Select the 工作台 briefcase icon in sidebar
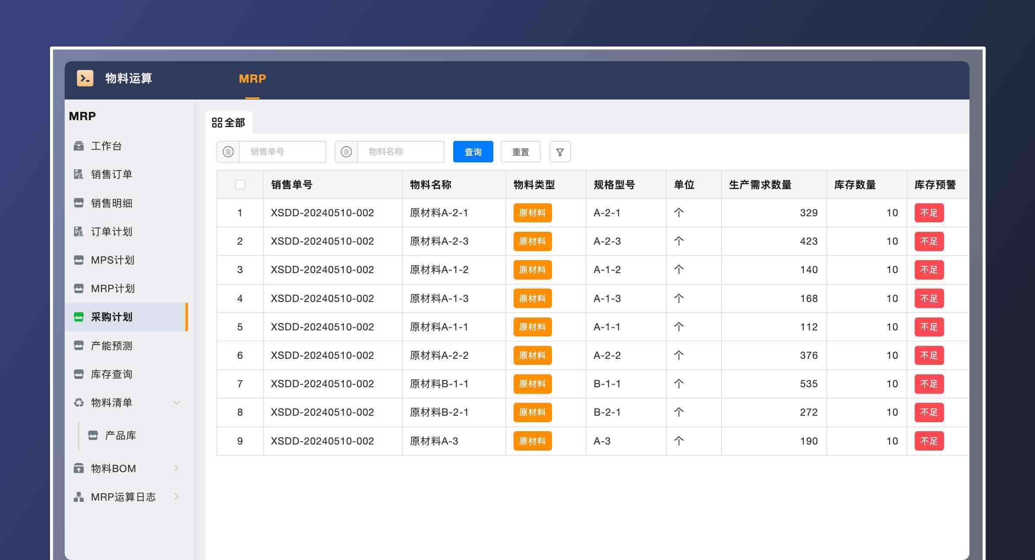1035x560 pixels. point(78,146)
